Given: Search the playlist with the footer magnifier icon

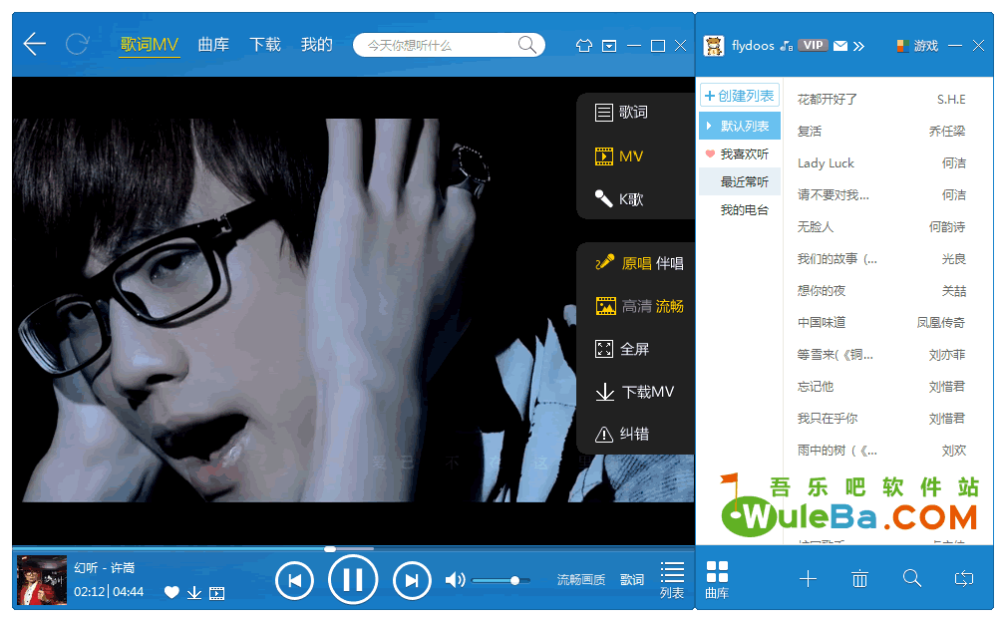Looking at the screenshot, I should (912, 579).
